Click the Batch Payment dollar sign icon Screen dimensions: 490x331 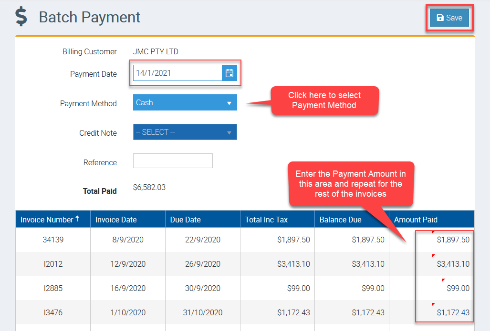coord(21,17)
